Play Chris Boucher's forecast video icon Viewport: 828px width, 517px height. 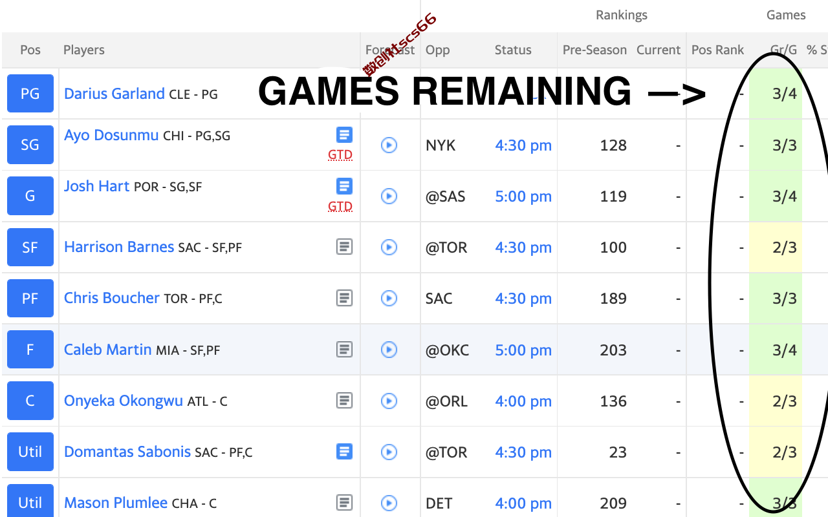pyautogui.click(x=389, y=298)
